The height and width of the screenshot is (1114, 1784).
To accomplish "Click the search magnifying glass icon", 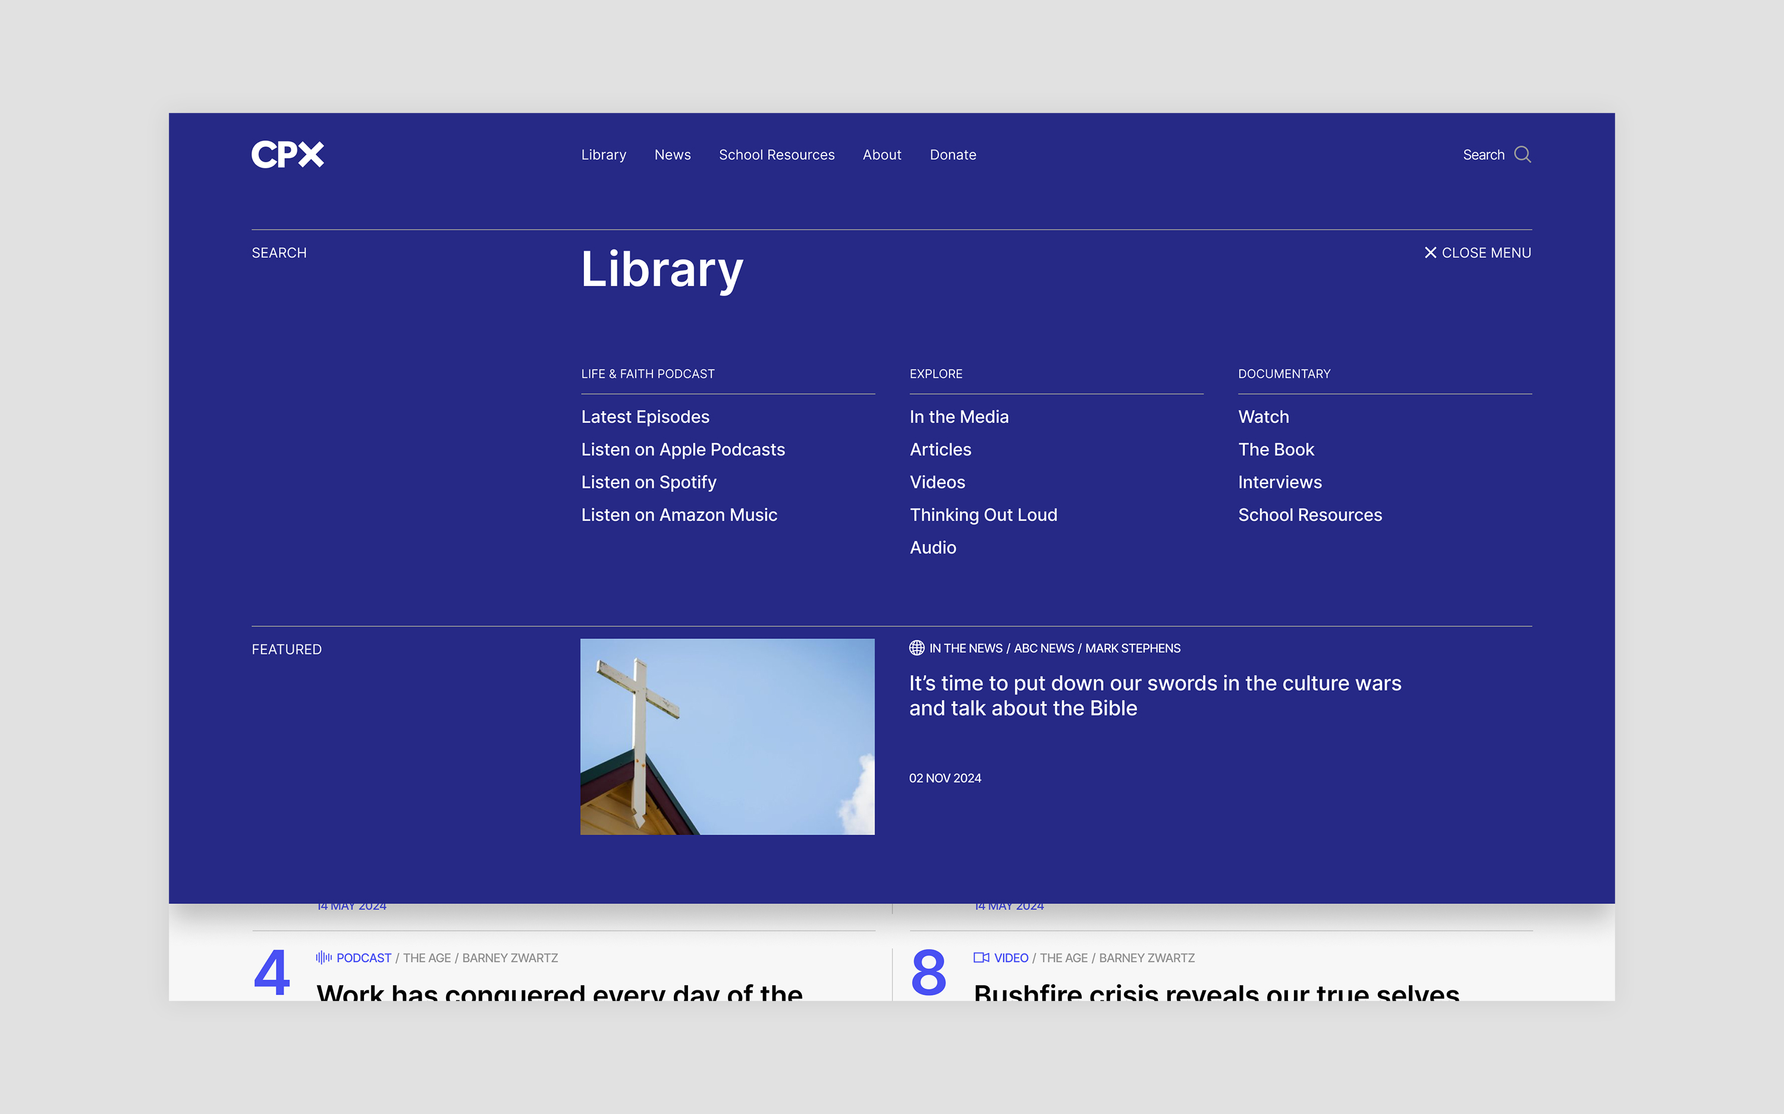I will (x=1522, y=154).
